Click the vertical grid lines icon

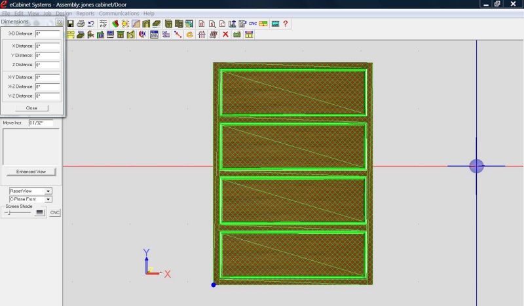coord(202,35)
